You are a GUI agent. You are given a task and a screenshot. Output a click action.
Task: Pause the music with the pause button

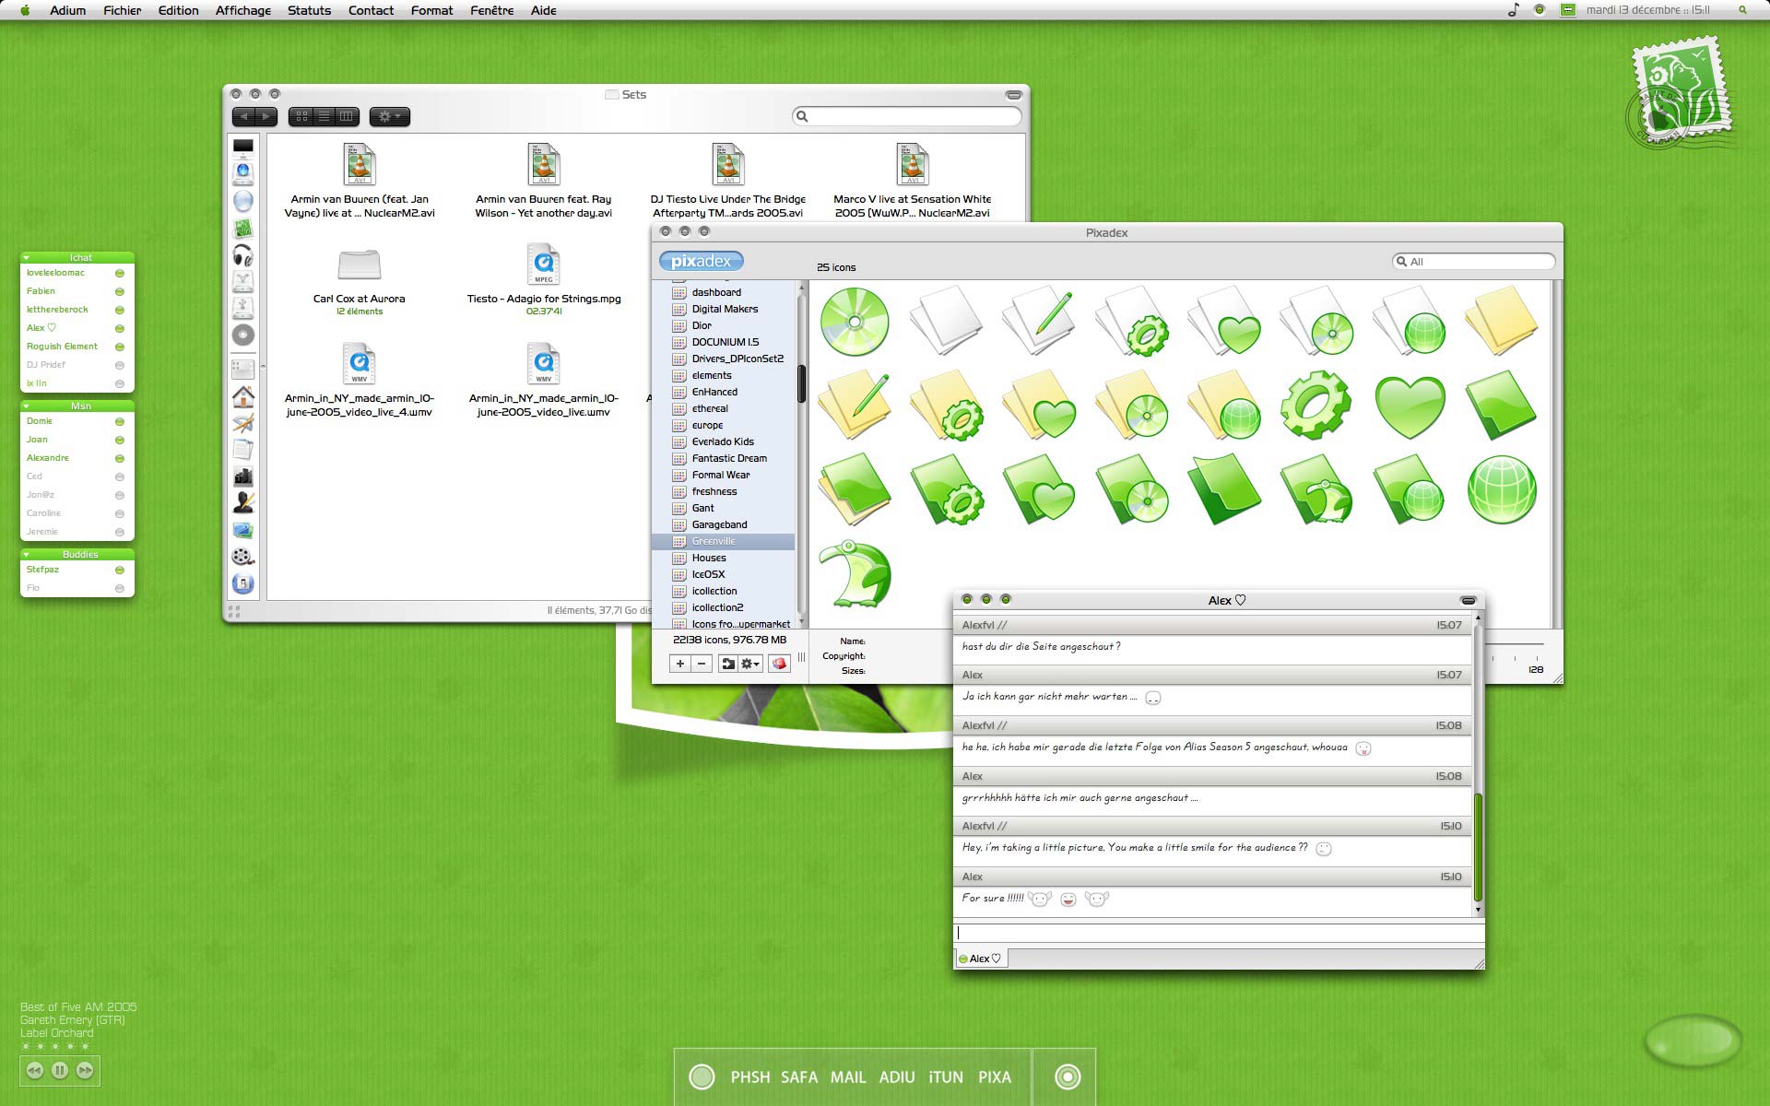(x=60, y=1070)
